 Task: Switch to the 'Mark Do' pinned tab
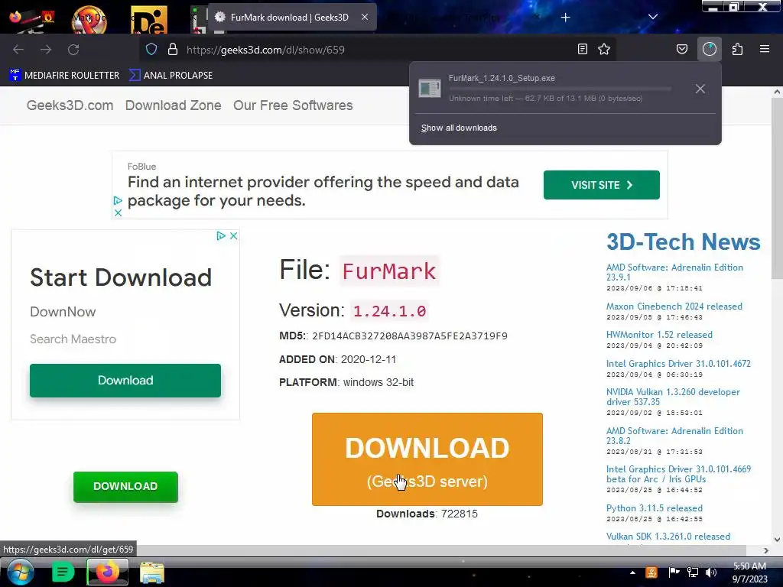(x=89, y=19)
